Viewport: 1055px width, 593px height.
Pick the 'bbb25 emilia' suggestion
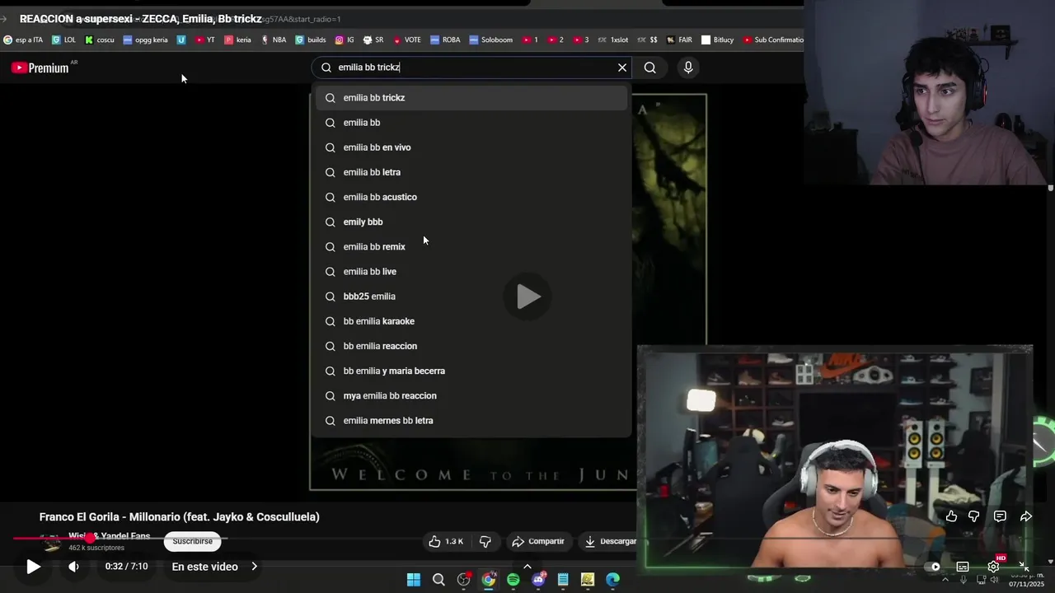[471, 296]
